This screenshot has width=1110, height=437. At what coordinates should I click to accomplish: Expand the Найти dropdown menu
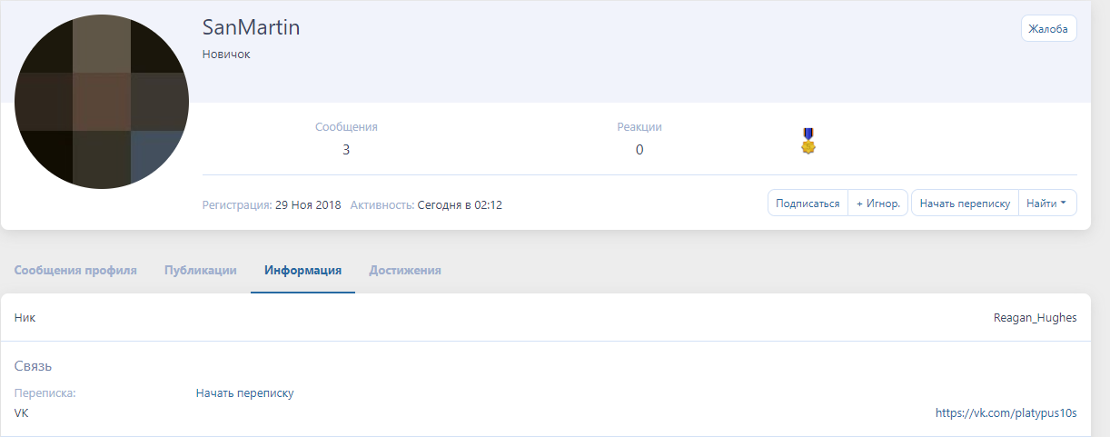(1046, 204)
